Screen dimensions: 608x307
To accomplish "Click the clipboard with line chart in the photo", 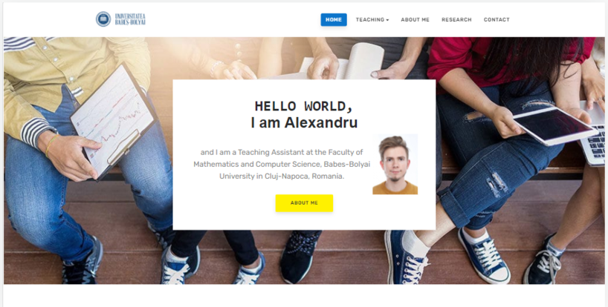I will click(113, 120).
